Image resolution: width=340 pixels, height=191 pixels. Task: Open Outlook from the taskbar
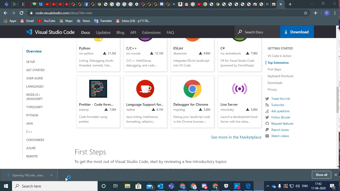(x=160, y=186)
